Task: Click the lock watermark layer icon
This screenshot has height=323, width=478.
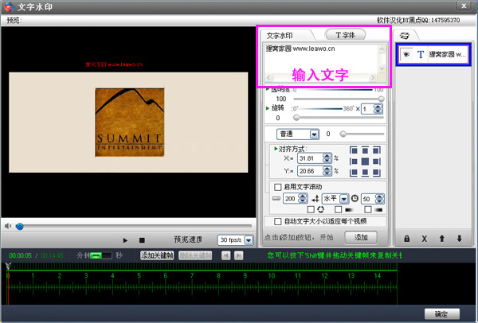Action: [406, 239]
